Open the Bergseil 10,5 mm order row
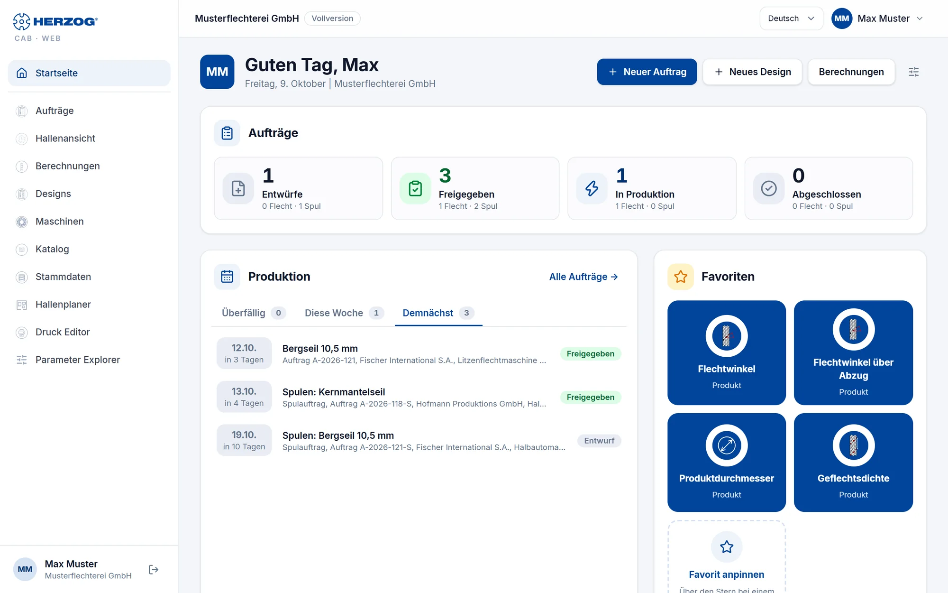948x593 pixels. coord(419,354)
